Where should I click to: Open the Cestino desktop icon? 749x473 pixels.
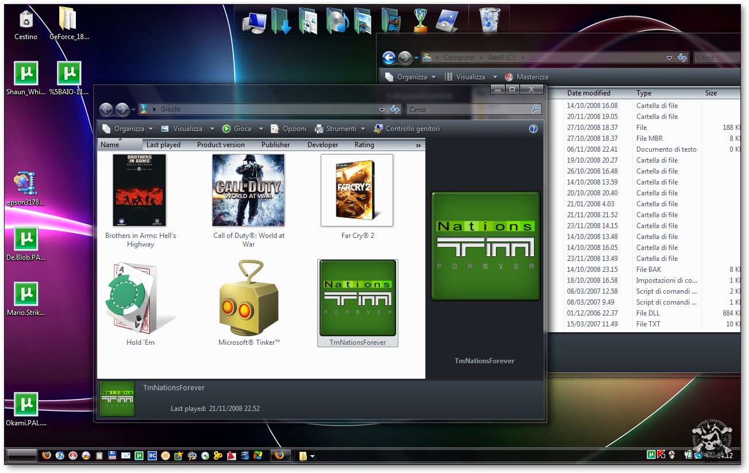pyautogui.click(x=26, y=24)
